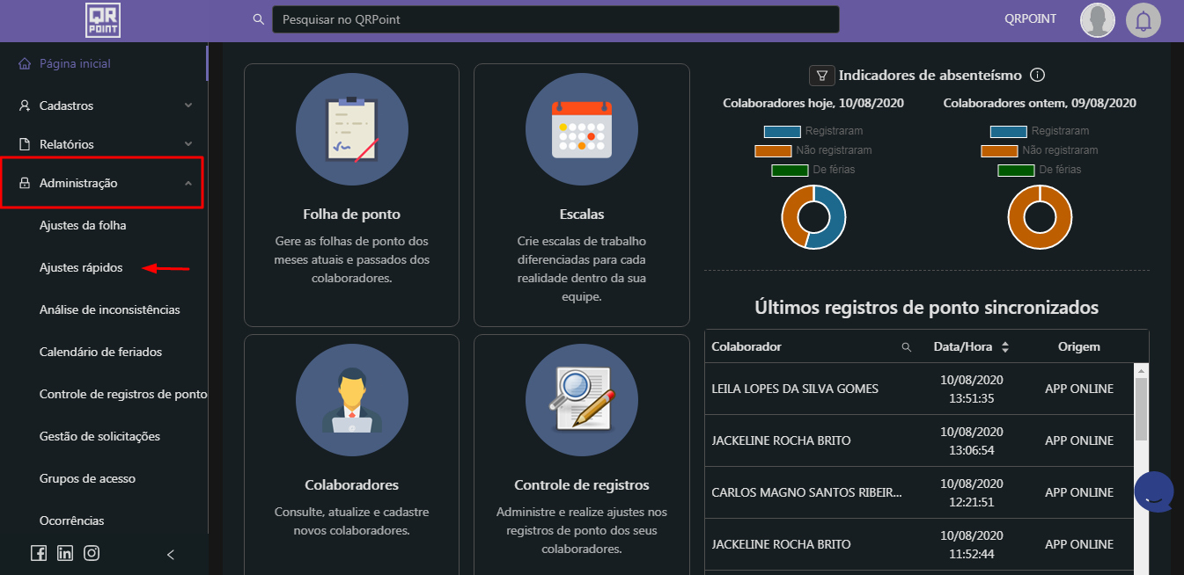
Task: Click the notification bell icon
Action: click(x=1143, y=20)
